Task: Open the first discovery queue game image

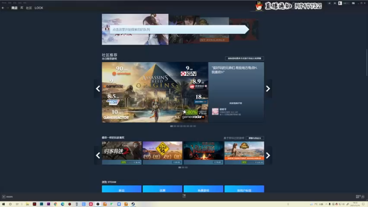Action: (x=135, y=29)
